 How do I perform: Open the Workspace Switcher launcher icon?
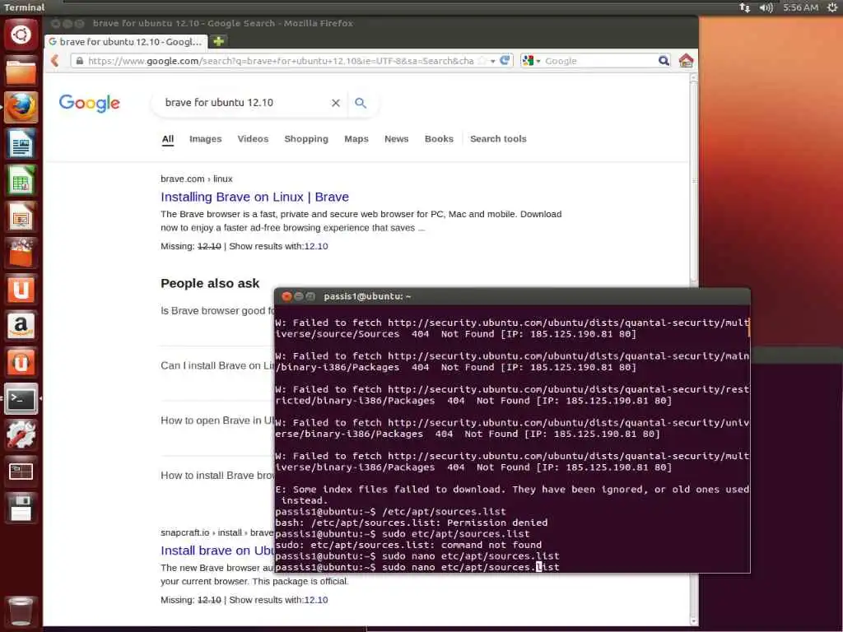click(21, 472)
